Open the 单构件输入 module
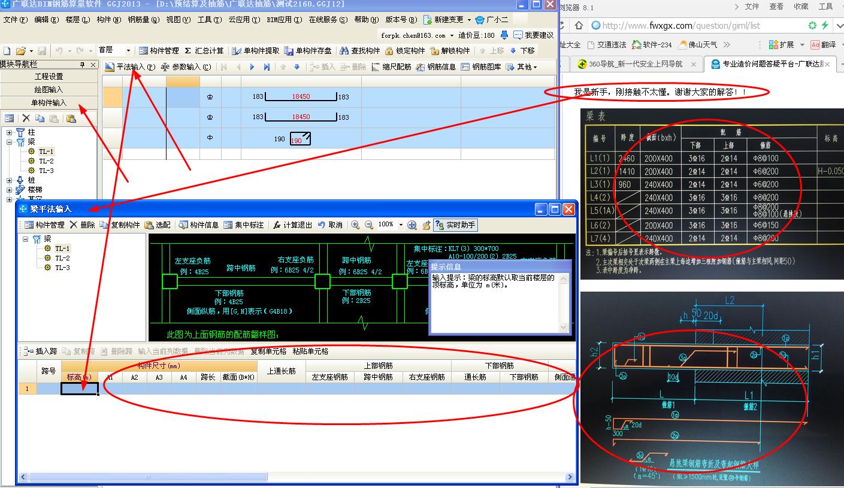This screenshot has height=488, width=844. (x=49, y=102)
